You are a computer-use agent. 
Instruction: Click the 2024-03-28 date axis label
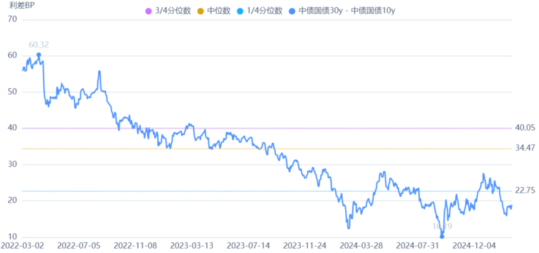(361, 244)
